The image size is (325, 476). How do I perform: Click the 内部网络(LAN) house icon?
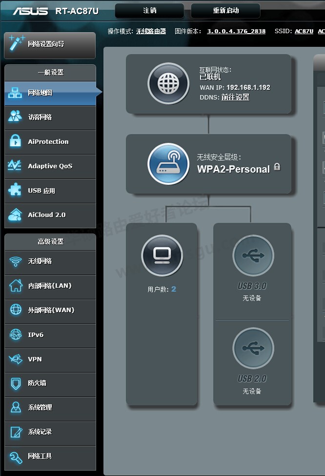click(x=16, y=285)
